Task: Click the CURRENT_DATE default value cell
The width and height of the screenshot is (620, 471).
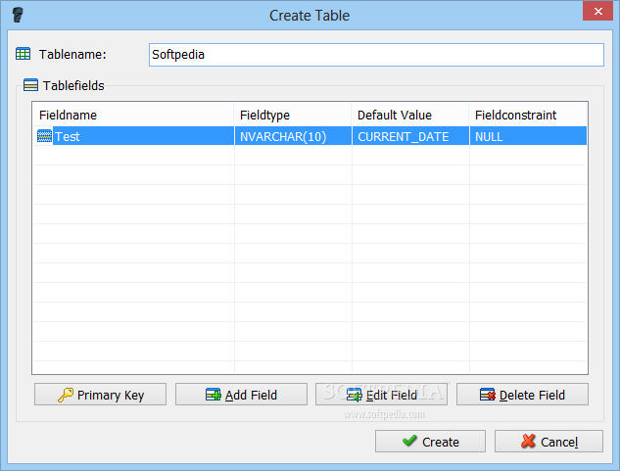Action: point(410,136)
